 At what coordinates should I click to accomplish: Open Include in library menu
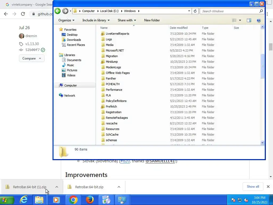96,20
